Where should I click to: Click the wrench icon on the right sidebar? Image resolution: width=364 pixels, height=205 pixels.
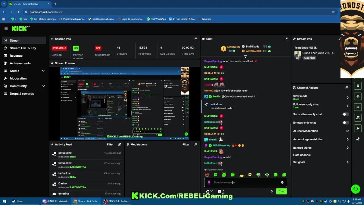[x=358, y=128]
